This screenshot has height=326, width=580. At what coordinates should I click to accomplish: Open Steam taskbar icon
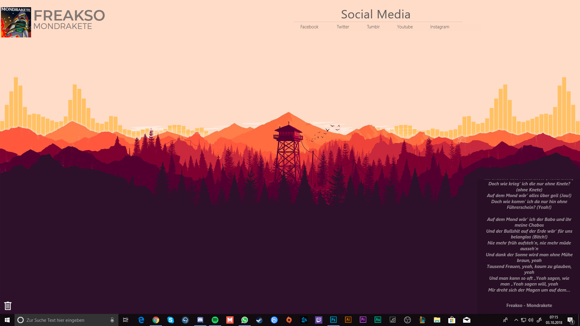pyautogui.click(x=259, y=320)
